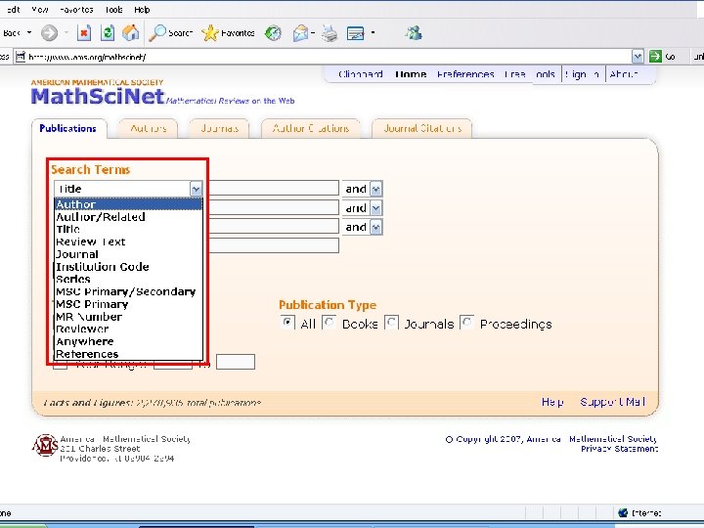Toggle the Title search field dropdown arrow
The width and height of the screenshot is (704, 528).
pos(197,189)
